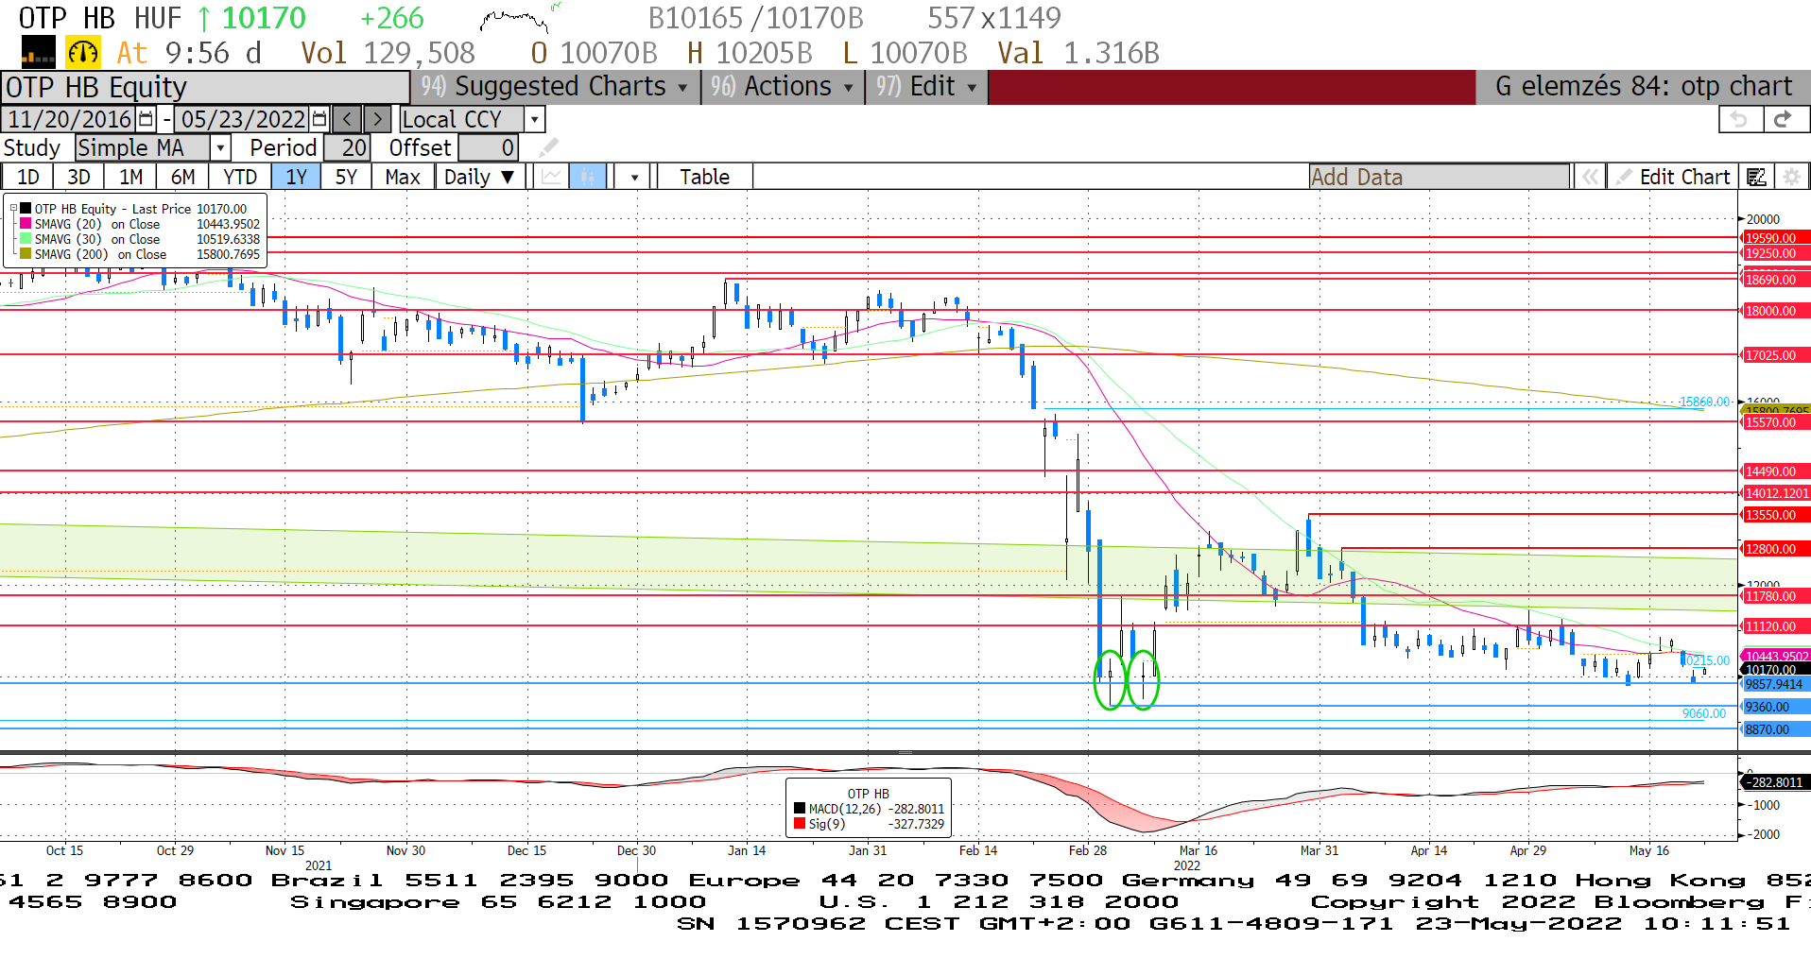Click -282.8011 MACD axis value label
The height and width of the screenshot is (976, 1811).
(x=1776, y=782)
